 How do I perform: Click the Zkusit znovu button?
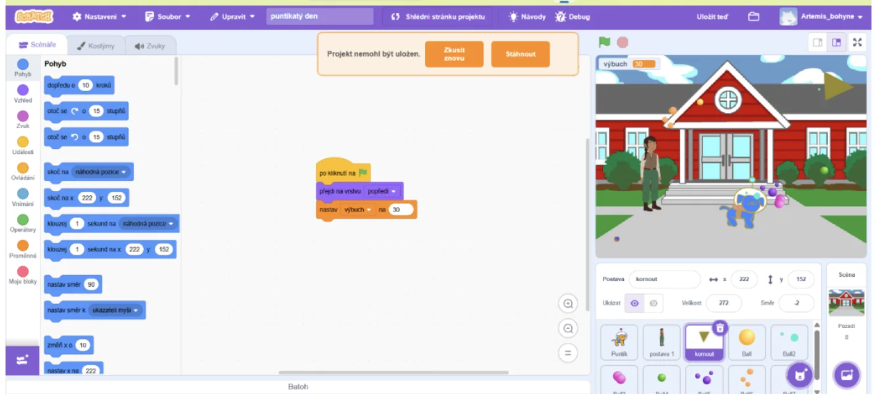[454, 54]
